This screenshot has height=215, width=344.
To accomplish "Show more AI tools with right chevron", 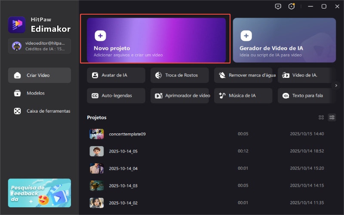I will point(336,85).
